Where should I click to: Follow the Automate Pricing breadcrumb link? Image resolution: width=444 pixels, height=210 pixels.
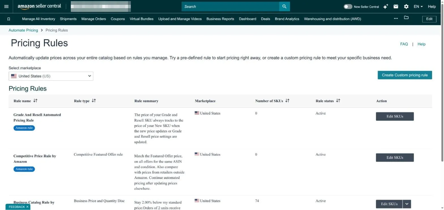23,30
